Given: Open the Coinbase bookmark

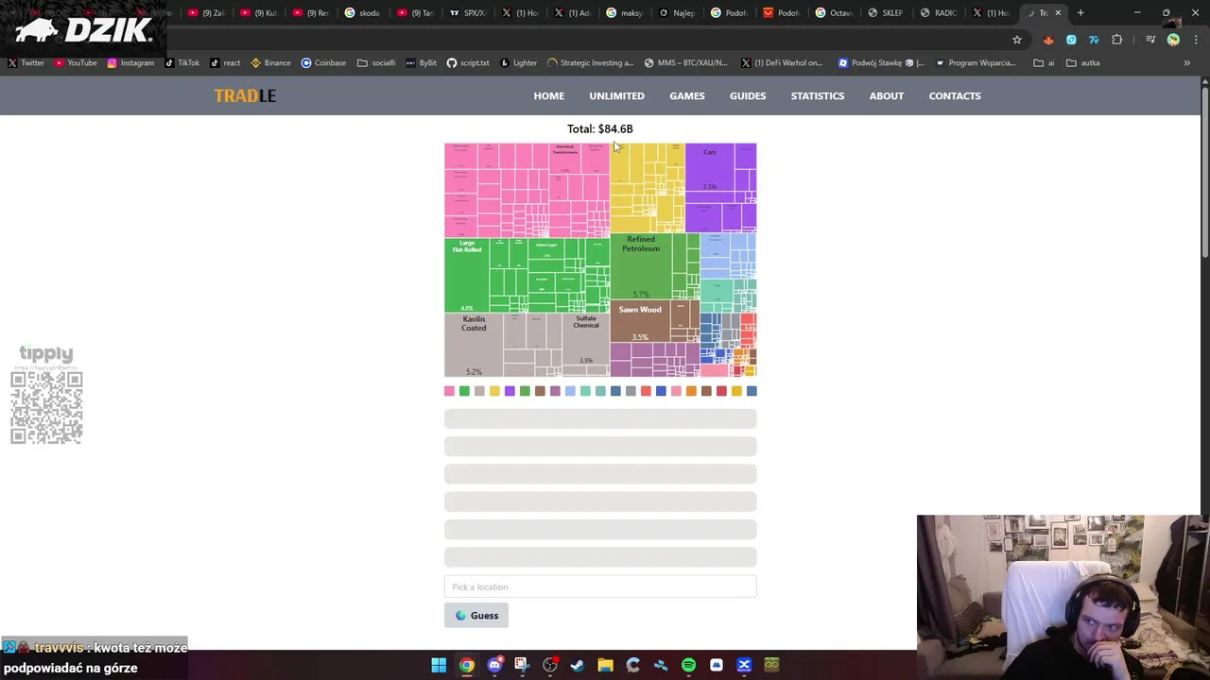Looking at the screenshot, I should pos(323,63).
